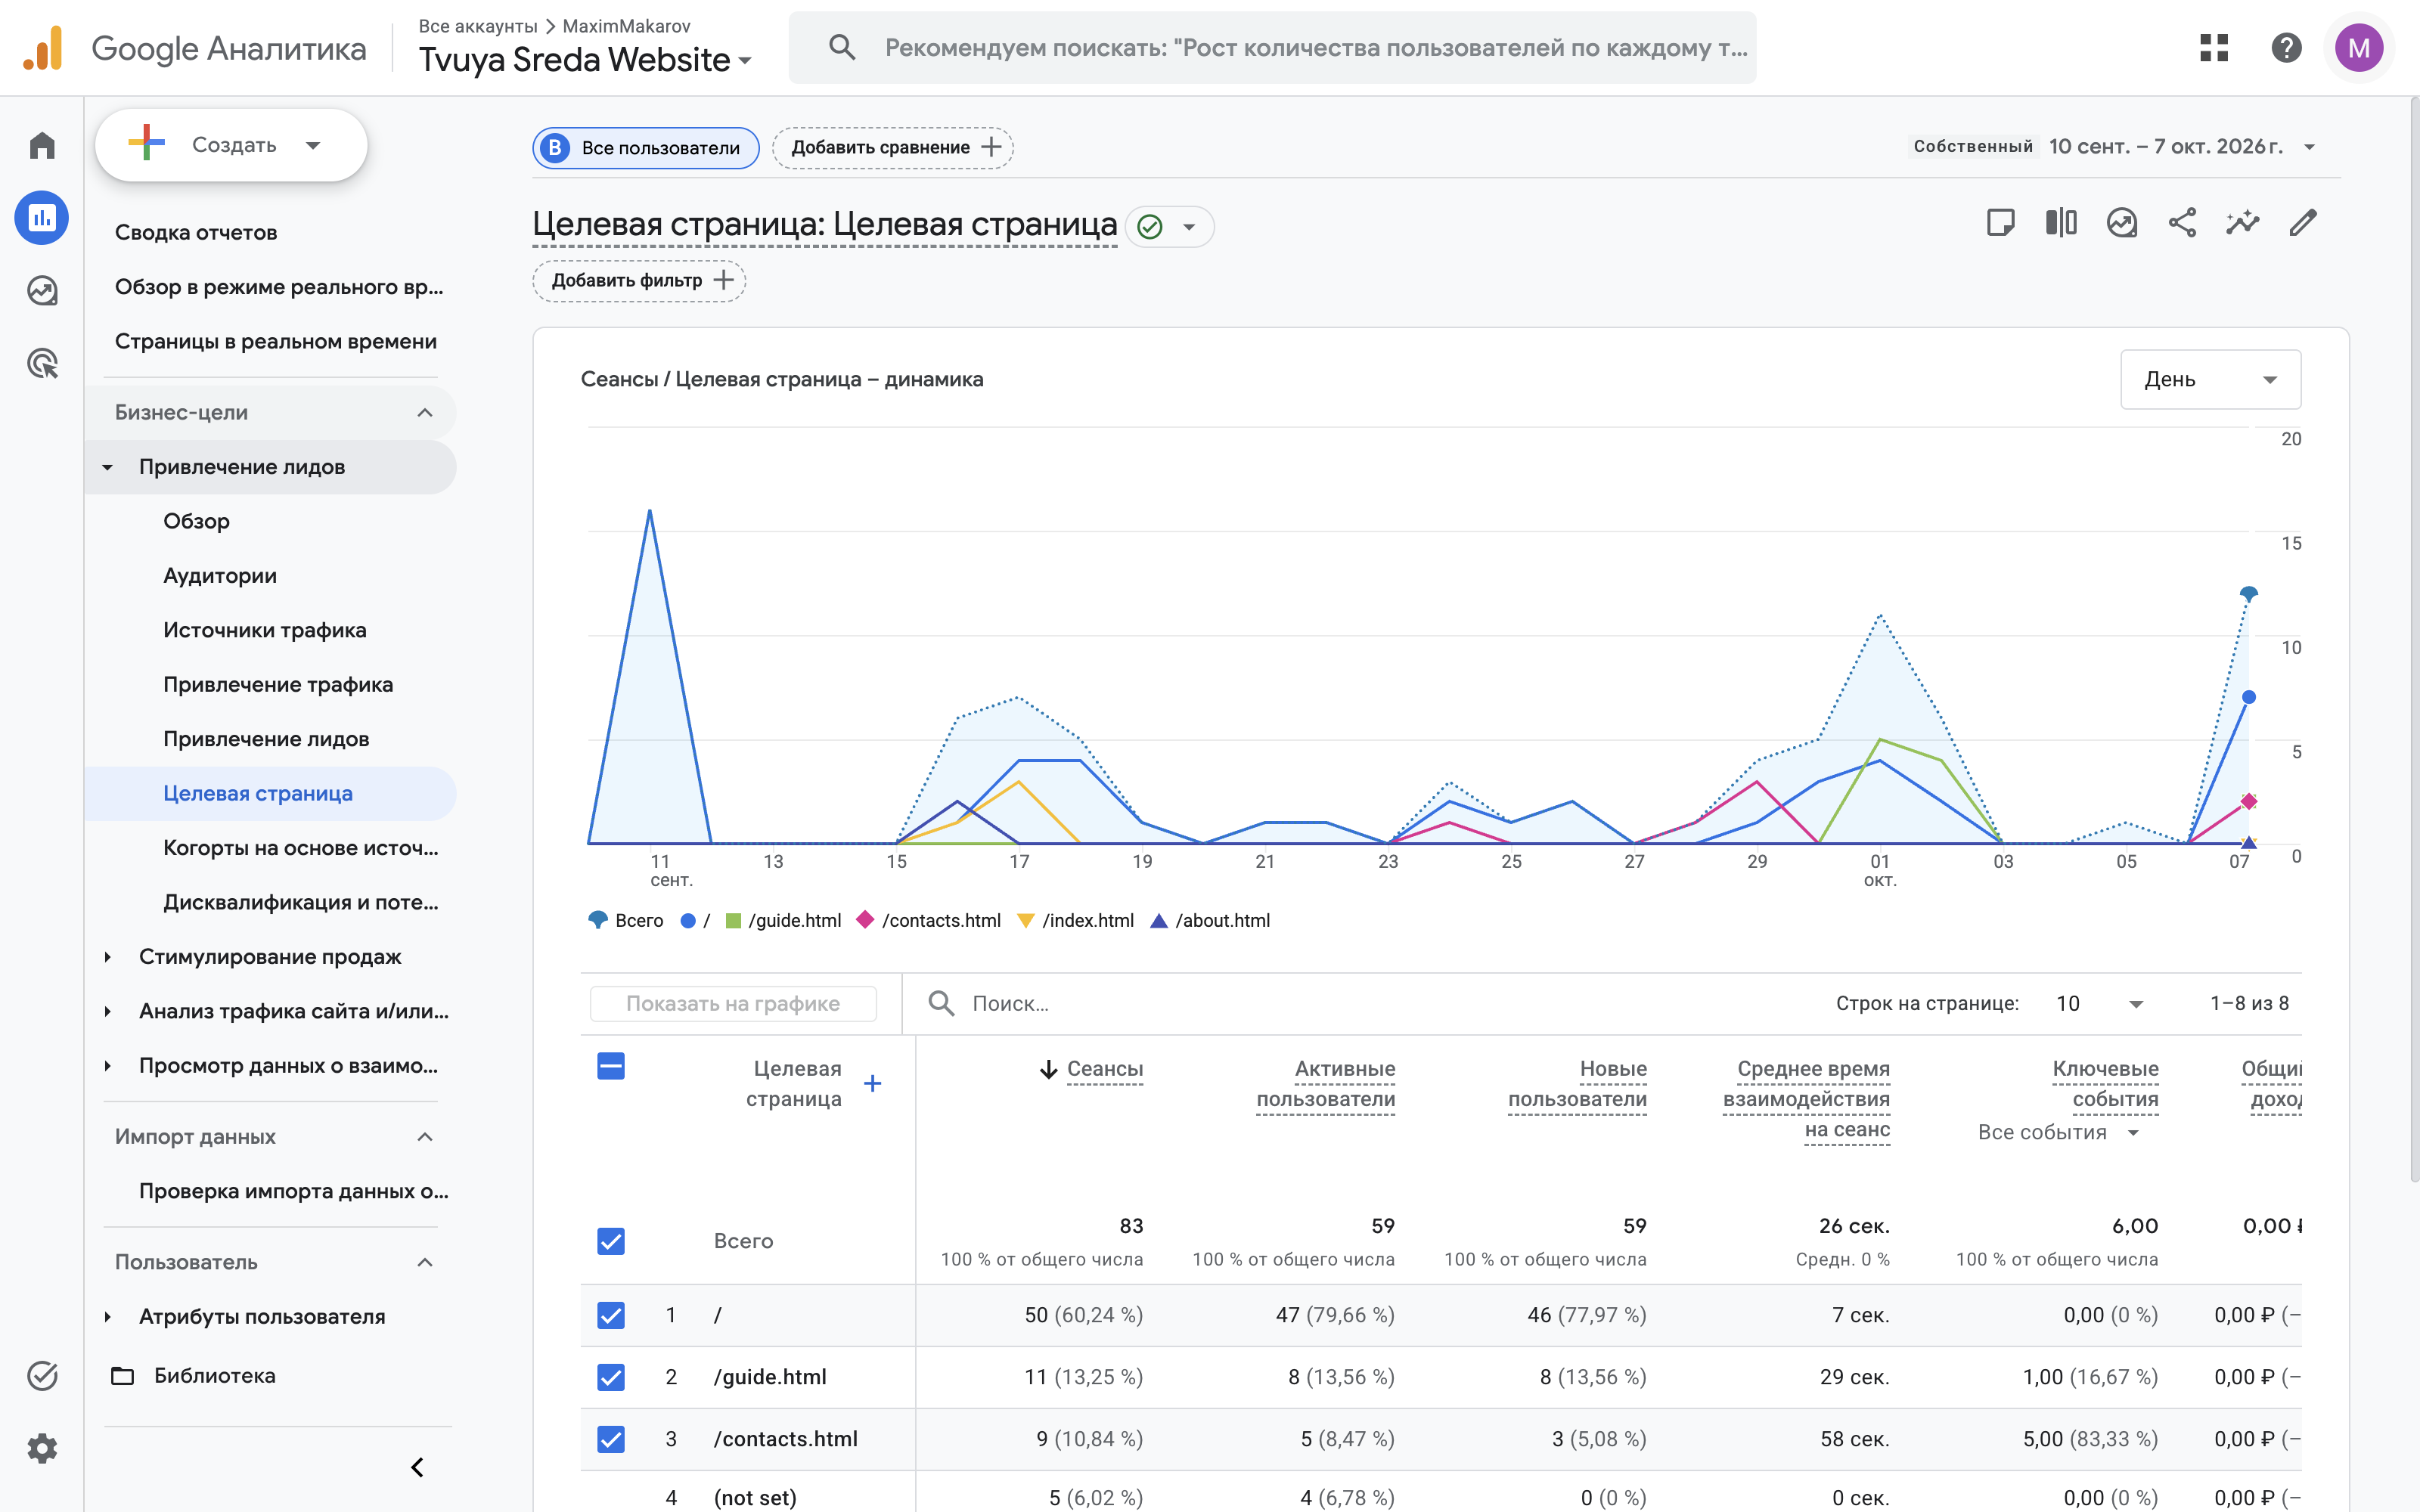This screenshot has width=2420, height=1512.
Task: Open the Share report icon
Action: pos(2182,223)
